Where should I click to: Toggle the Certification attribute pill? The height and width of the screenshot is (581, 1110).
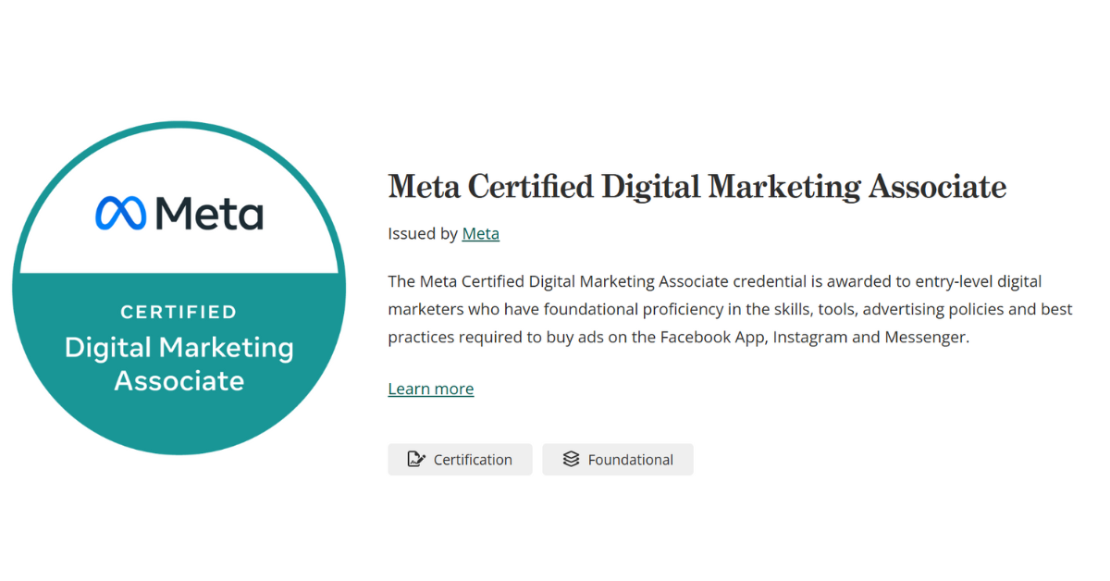(x=460, y=459)
